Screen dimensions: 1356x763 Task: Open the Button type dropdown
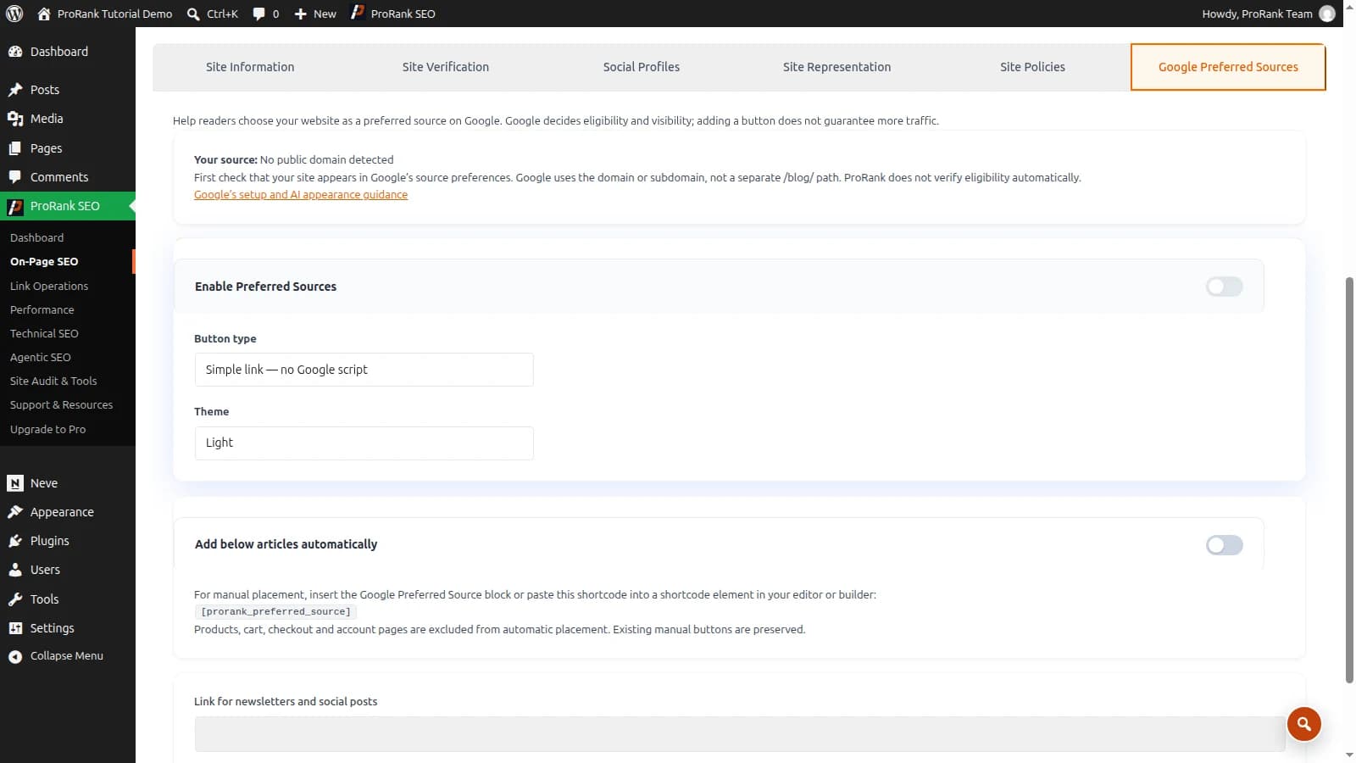pos(364,370)
